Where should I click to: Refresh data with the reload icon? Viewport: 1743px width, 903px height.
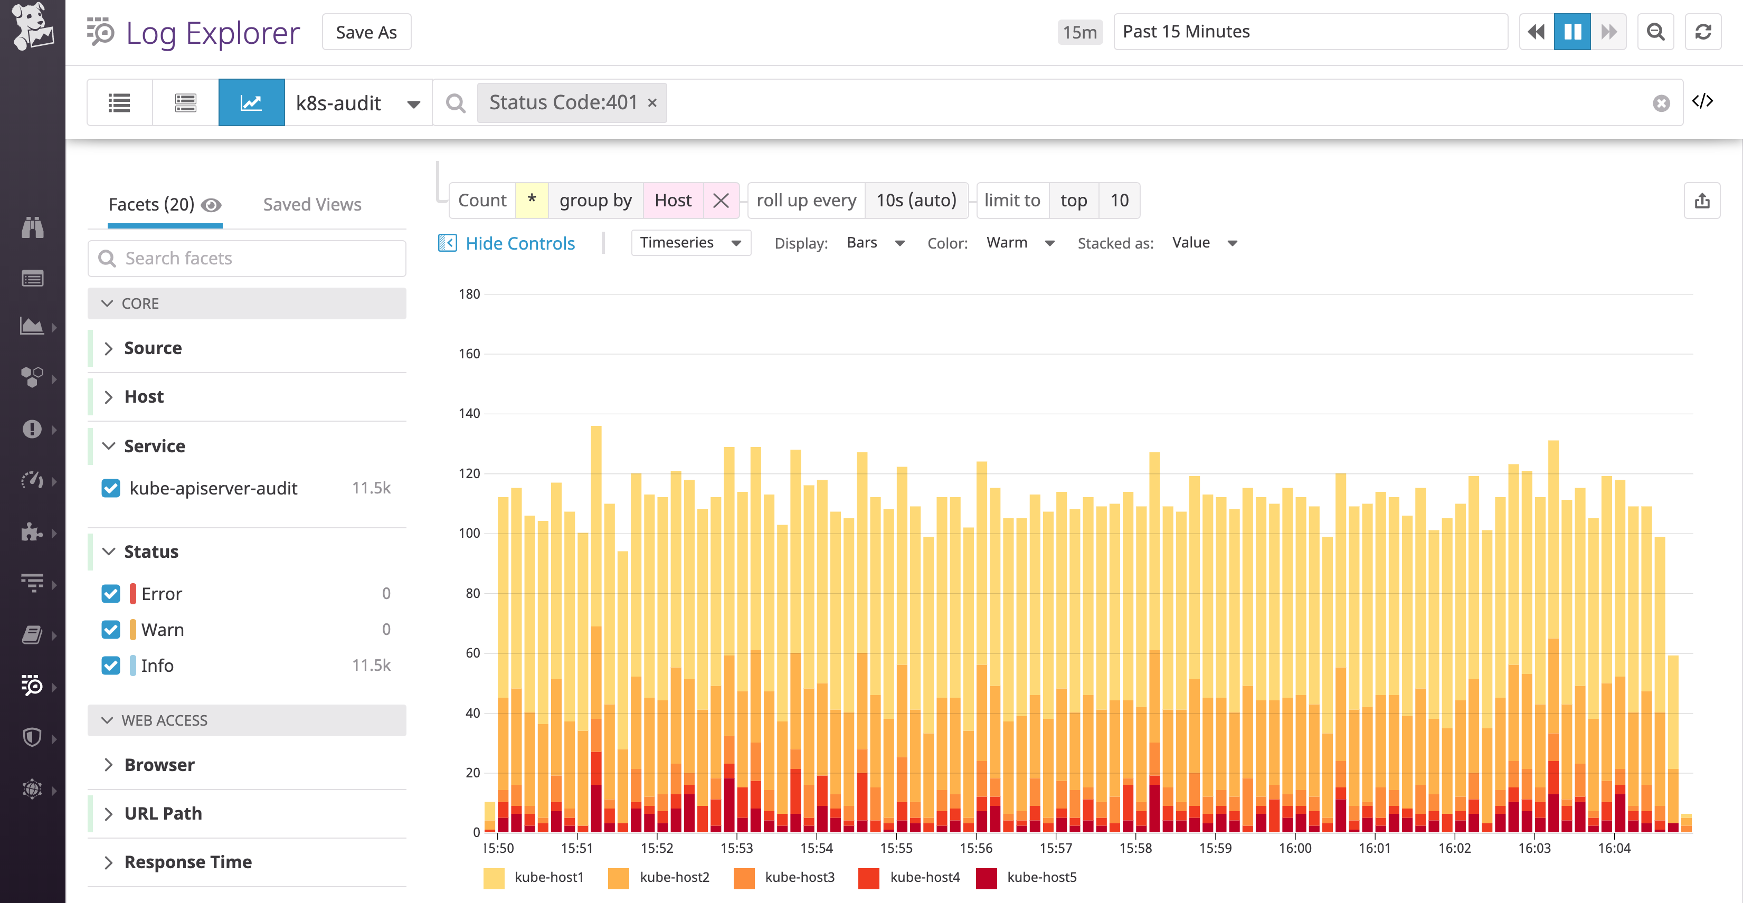tap(1704, 31)
